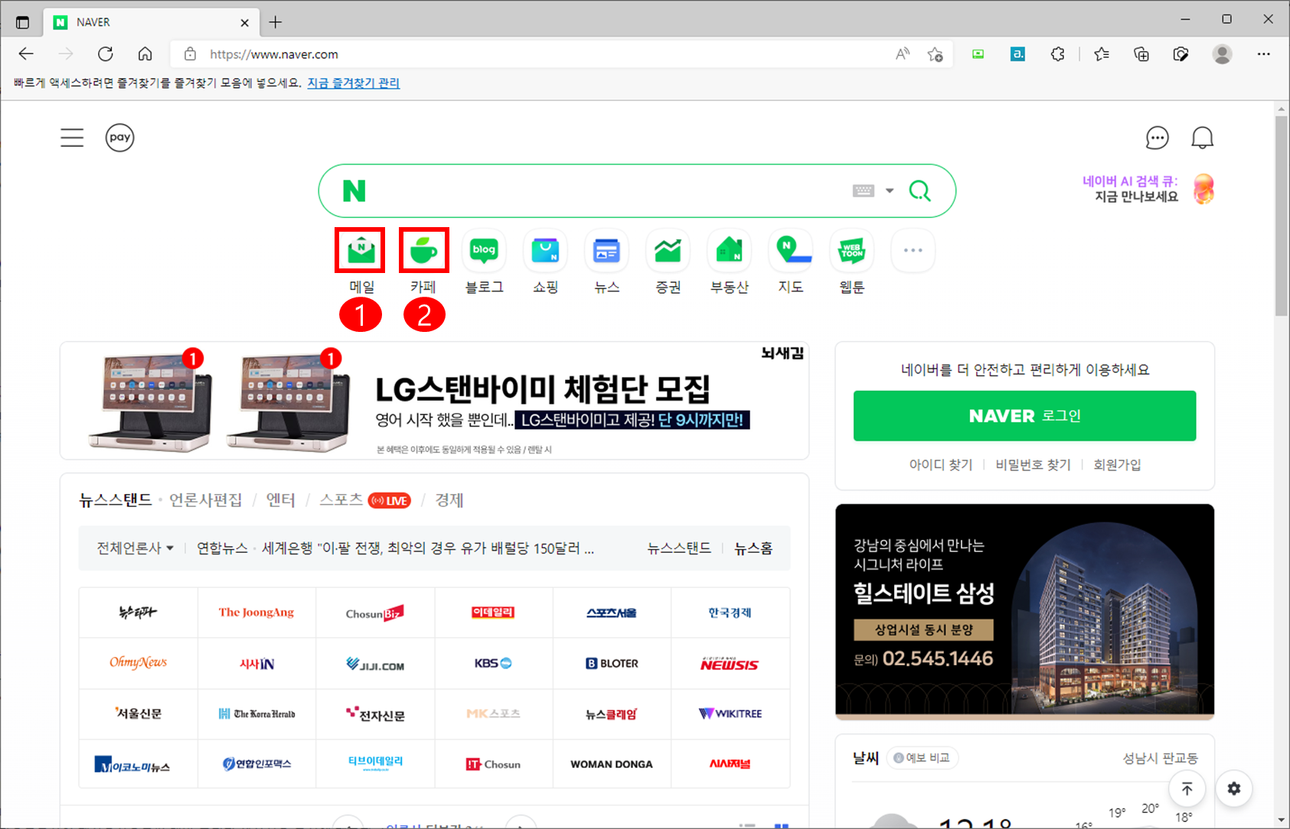Open the WOMAN DONGA publisher logo
1290x829 pixels.
[612, 764]
